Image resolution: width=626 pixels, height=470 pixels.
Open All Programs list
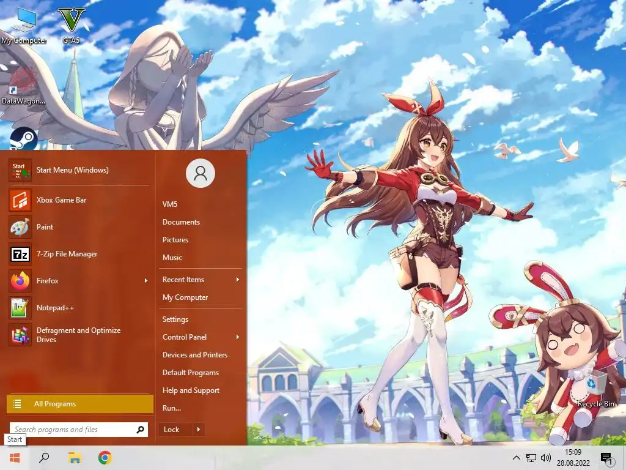tap(80, 404)
